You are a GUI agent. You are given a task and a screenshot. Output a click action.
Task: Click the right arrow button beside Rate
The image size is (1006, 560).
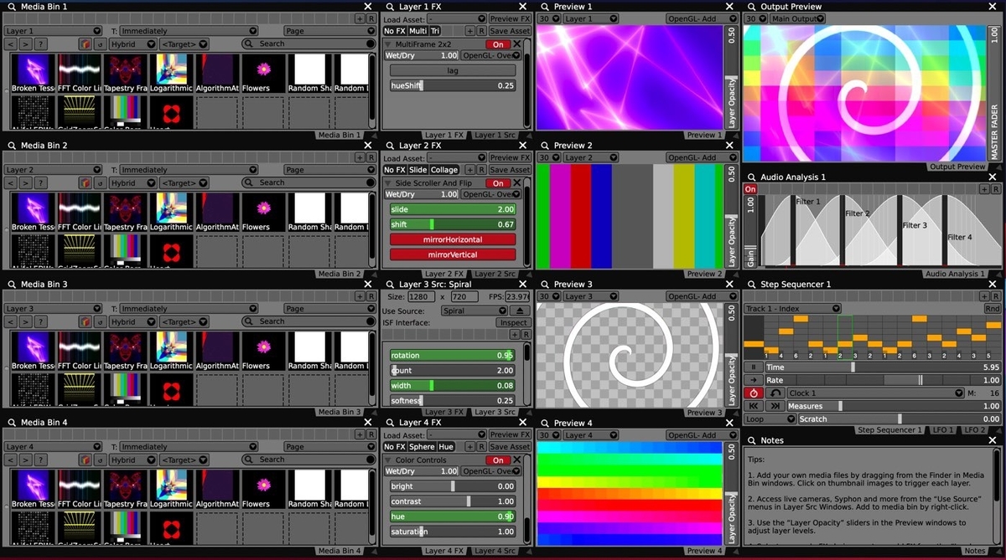753,380
